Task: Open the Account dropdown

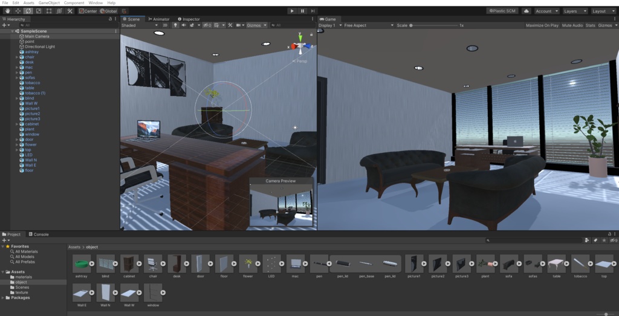Action: pos(546,11)
